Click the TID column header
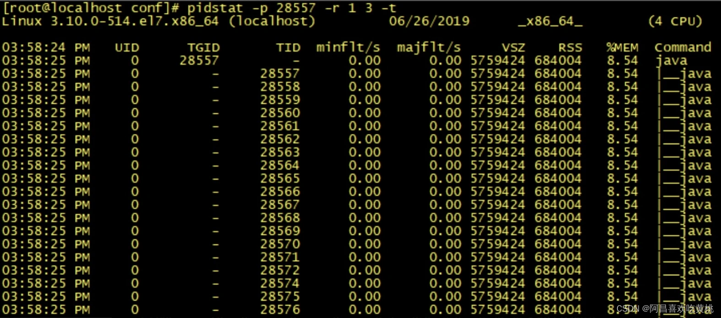Screen dimensions: 721x318 click(288, 48)
